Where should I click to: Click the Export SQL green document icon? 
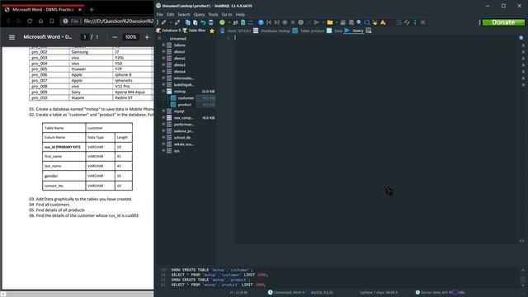(243, 22)
